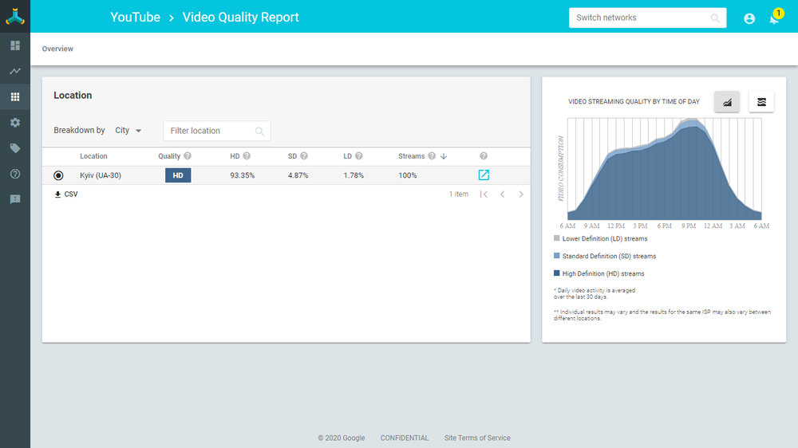Expand the City breakdown dropdown
The height and width of the screenshot is (448, 798).
click(128, 131)
